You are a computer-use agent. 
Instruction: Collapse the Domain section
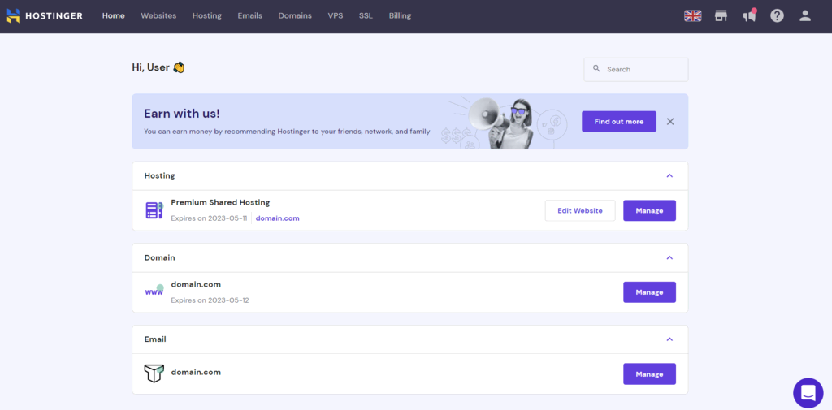[669, 258]
